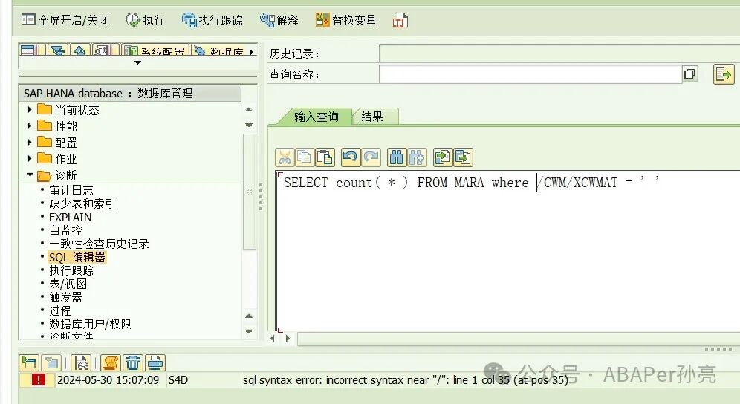
Task: Click the expand-all double-down arrow icon
Action: pos(57,50)
